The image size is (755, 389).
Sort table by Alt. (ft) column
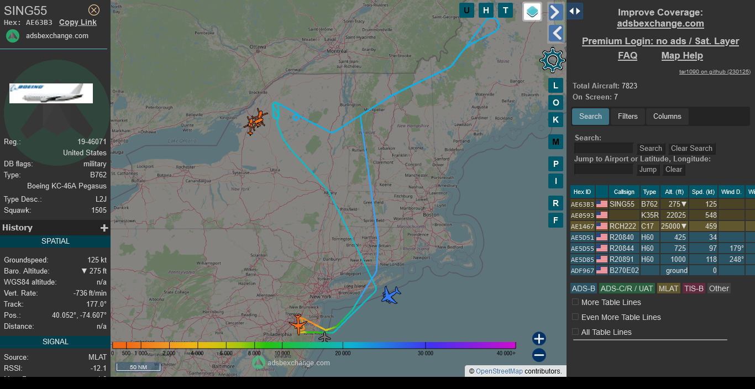(674, 192)
